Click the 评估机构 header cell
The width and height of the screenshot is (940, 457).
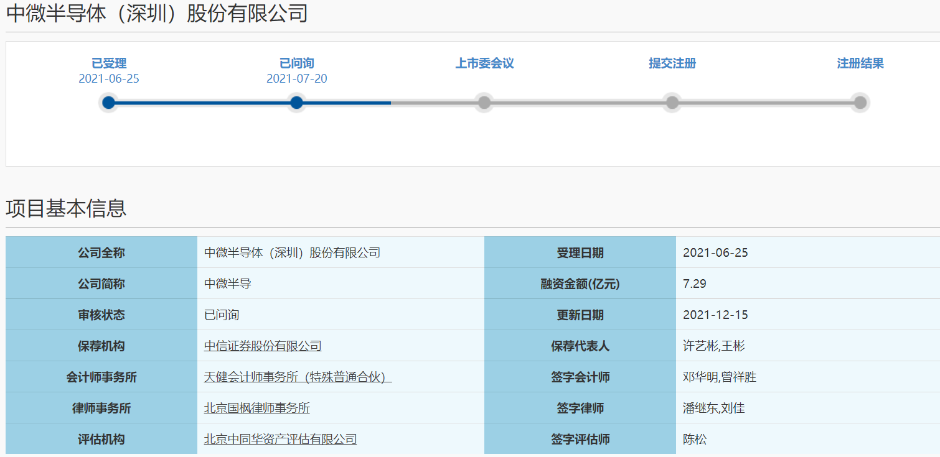[x=101, y=439]
